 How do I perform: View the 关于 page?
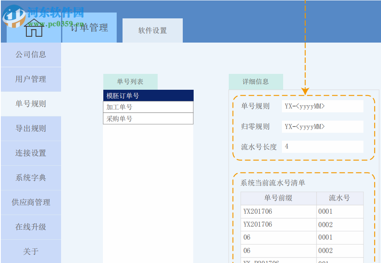point(30,250)
